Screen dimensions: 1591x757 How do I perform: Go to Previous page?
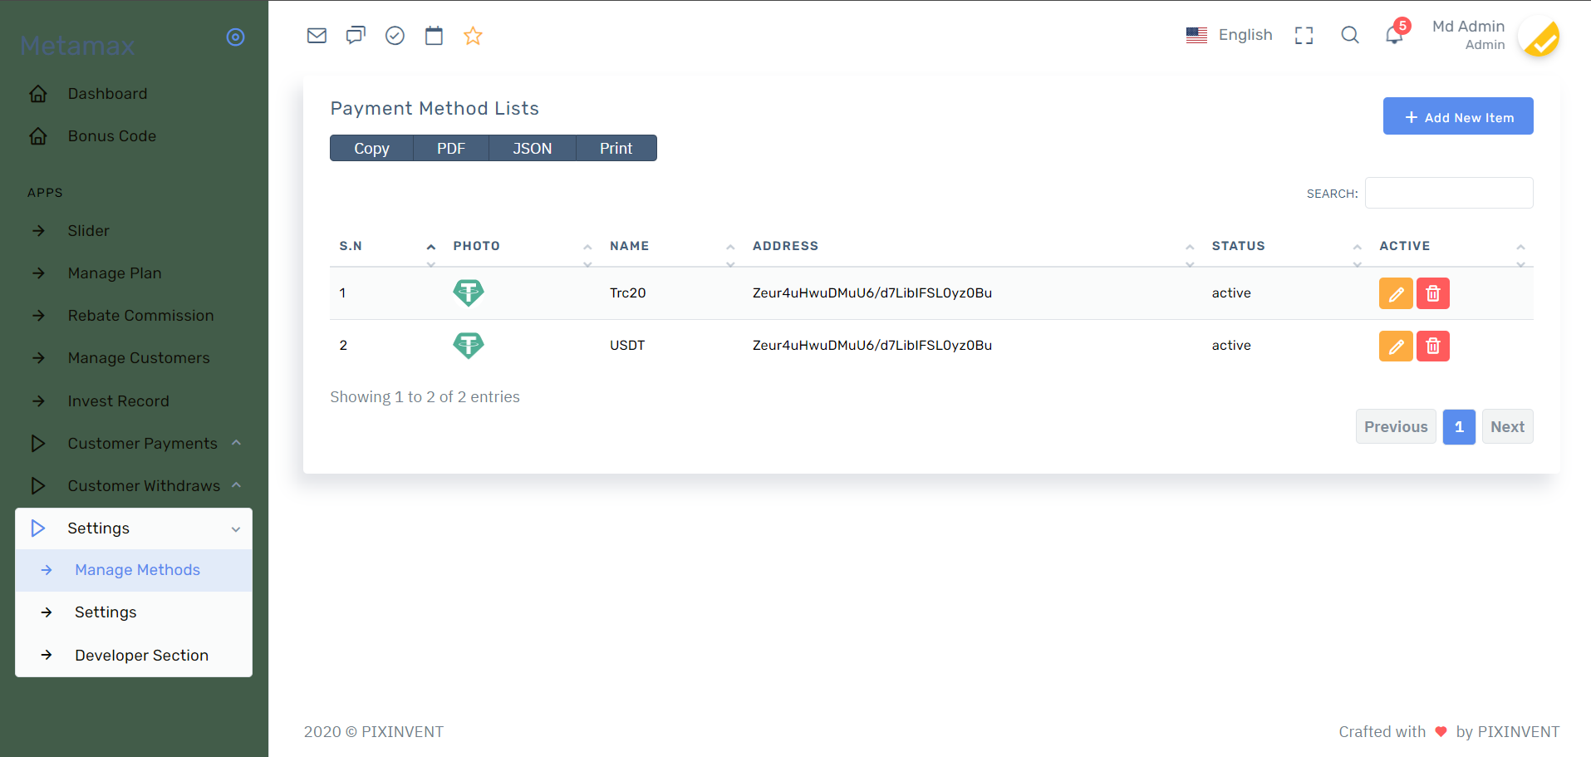coord(1396,427)
